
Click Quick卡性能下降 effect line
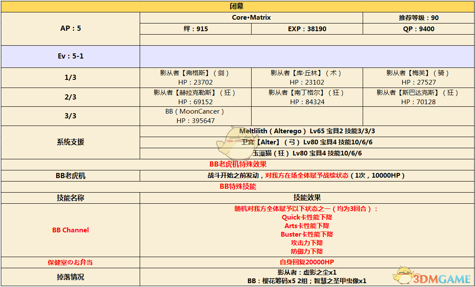point(307,217)
